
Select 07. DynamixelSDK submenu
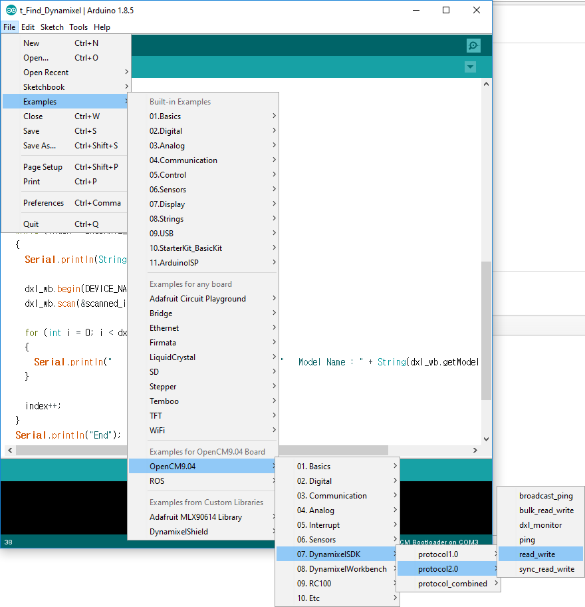[x=336, y=554]
